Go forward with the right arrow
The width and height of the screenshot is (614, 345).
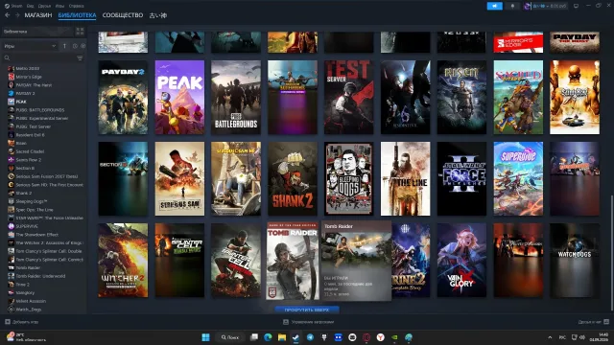pyautogui.click(x=17, y=15)
